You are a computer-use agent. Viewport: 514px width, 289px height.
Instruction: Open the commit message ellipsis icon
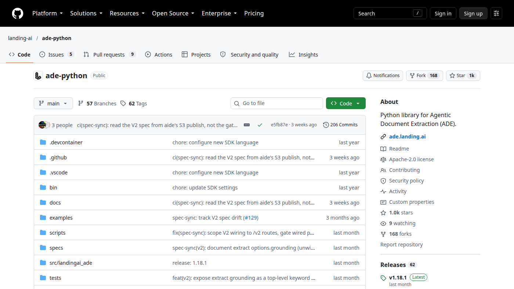click(x=247, y=125)
